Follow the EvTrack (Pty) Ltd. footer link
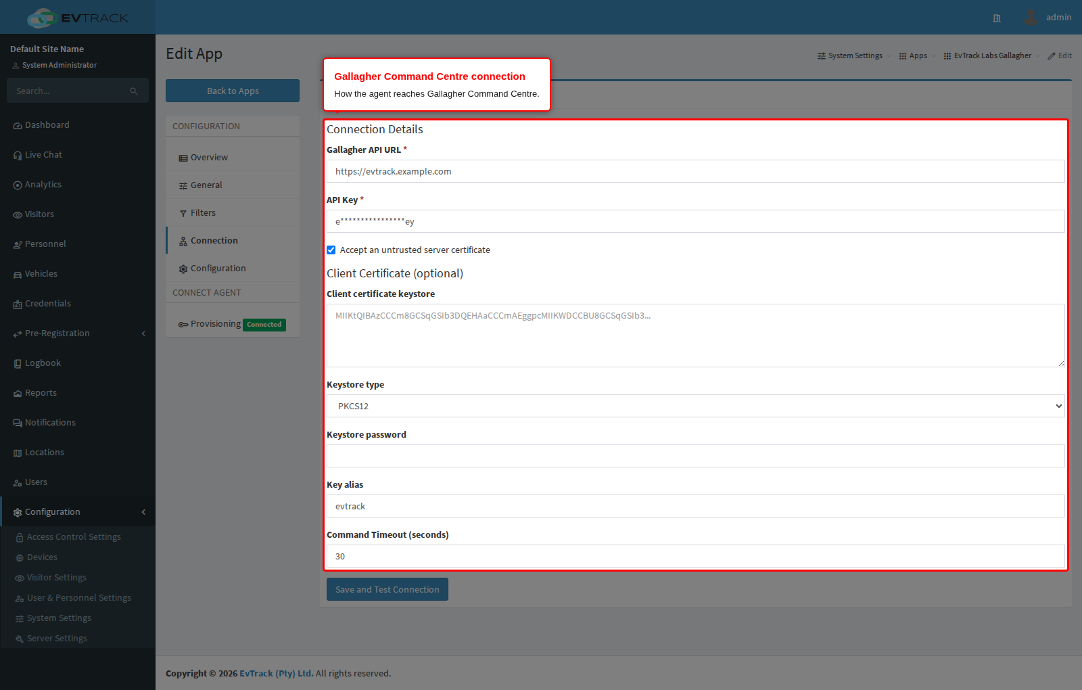Image resolution: width=1082 pixels, height=690 pixels. click(276, 674)
